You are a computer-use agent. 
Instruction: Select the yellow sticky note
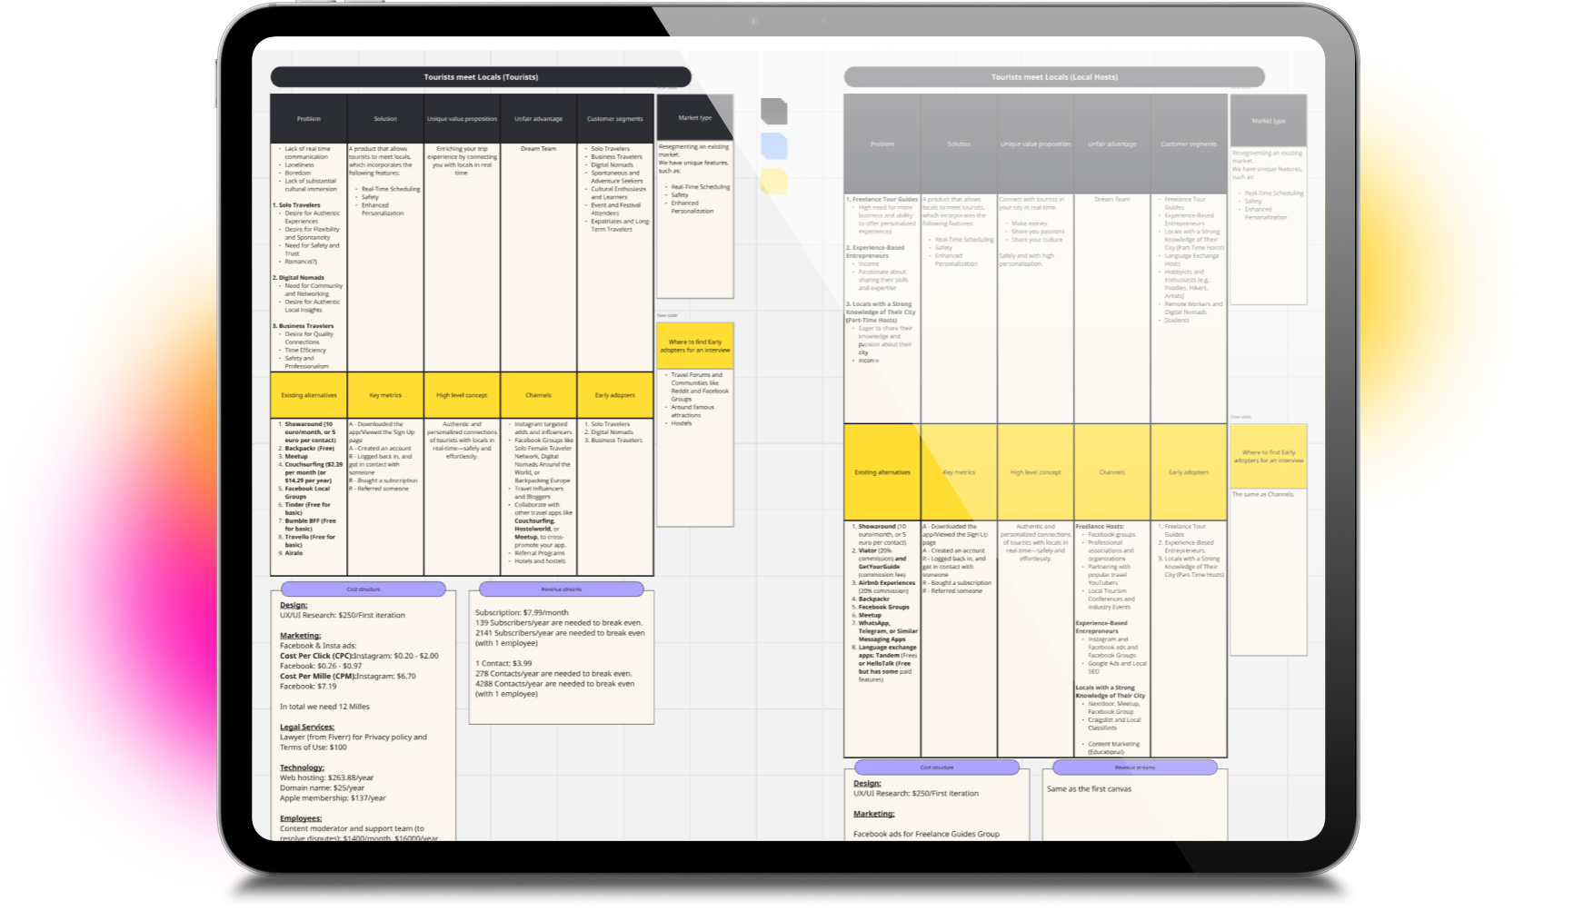[x=773, y=181]
